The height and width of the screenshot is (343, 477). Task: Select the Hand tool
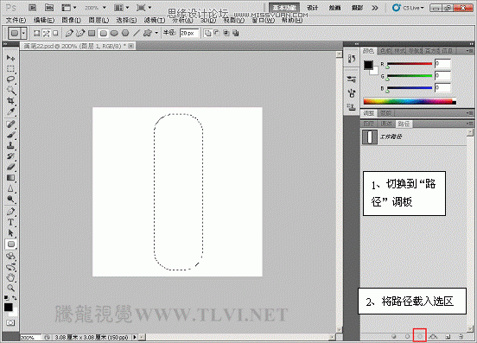(10, 277)
